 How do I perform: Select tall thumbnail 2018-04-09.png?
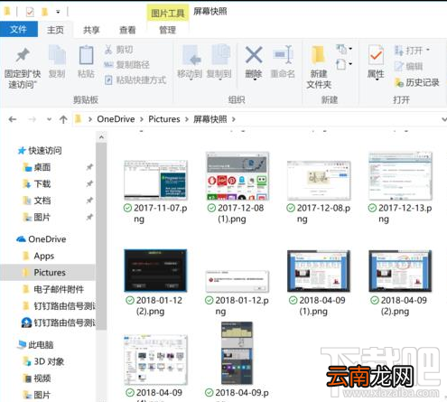[237, 353]
